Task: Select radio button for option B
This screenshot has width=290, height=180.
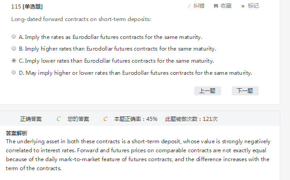Action: pyautogui.click(x=14, y=49)
